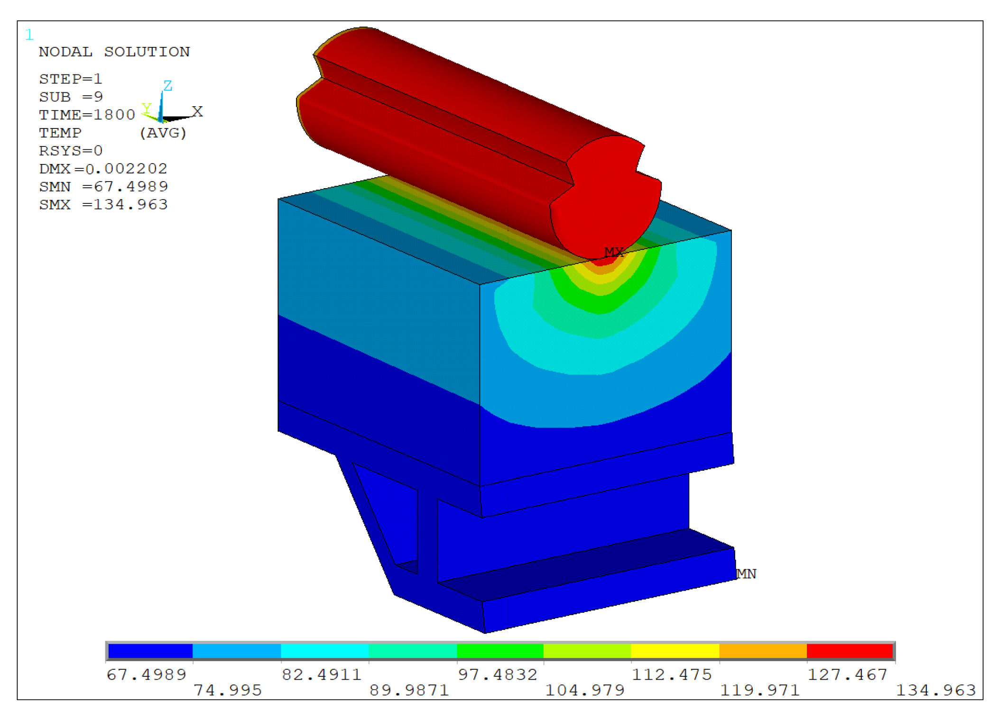Pick the green legend color band
Image resolution: width=998 pixels, height=720 pixels.
(499, 651)
